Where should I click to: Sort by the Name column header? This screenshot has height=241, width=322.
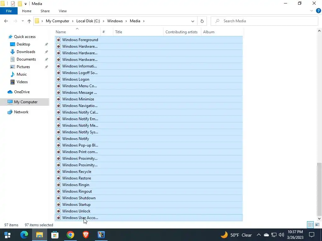point(78,32)
